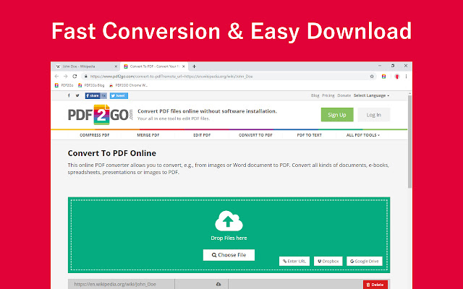Click the green Sign Up button
463x289 pixels.
pyautogui.click(x=337, y=115)
